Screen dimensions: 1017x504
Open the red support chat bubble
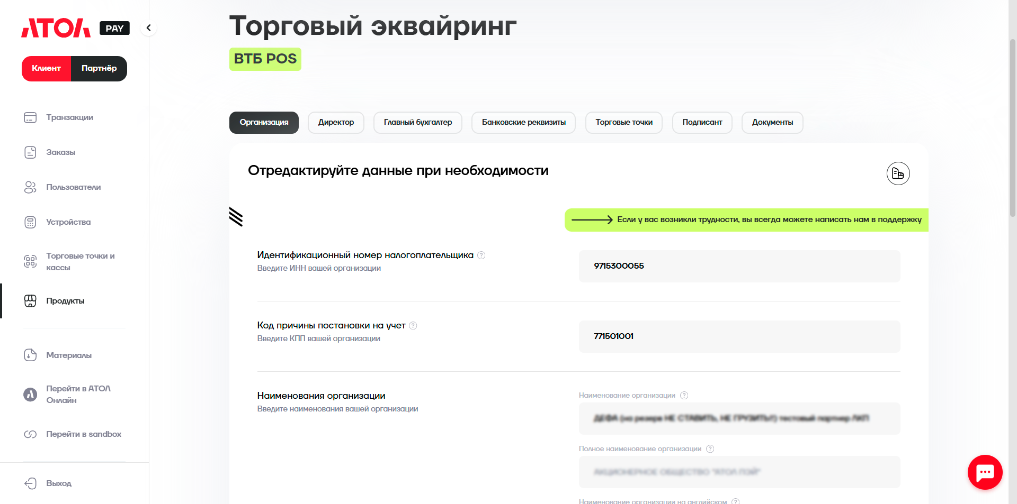[985, 472]
